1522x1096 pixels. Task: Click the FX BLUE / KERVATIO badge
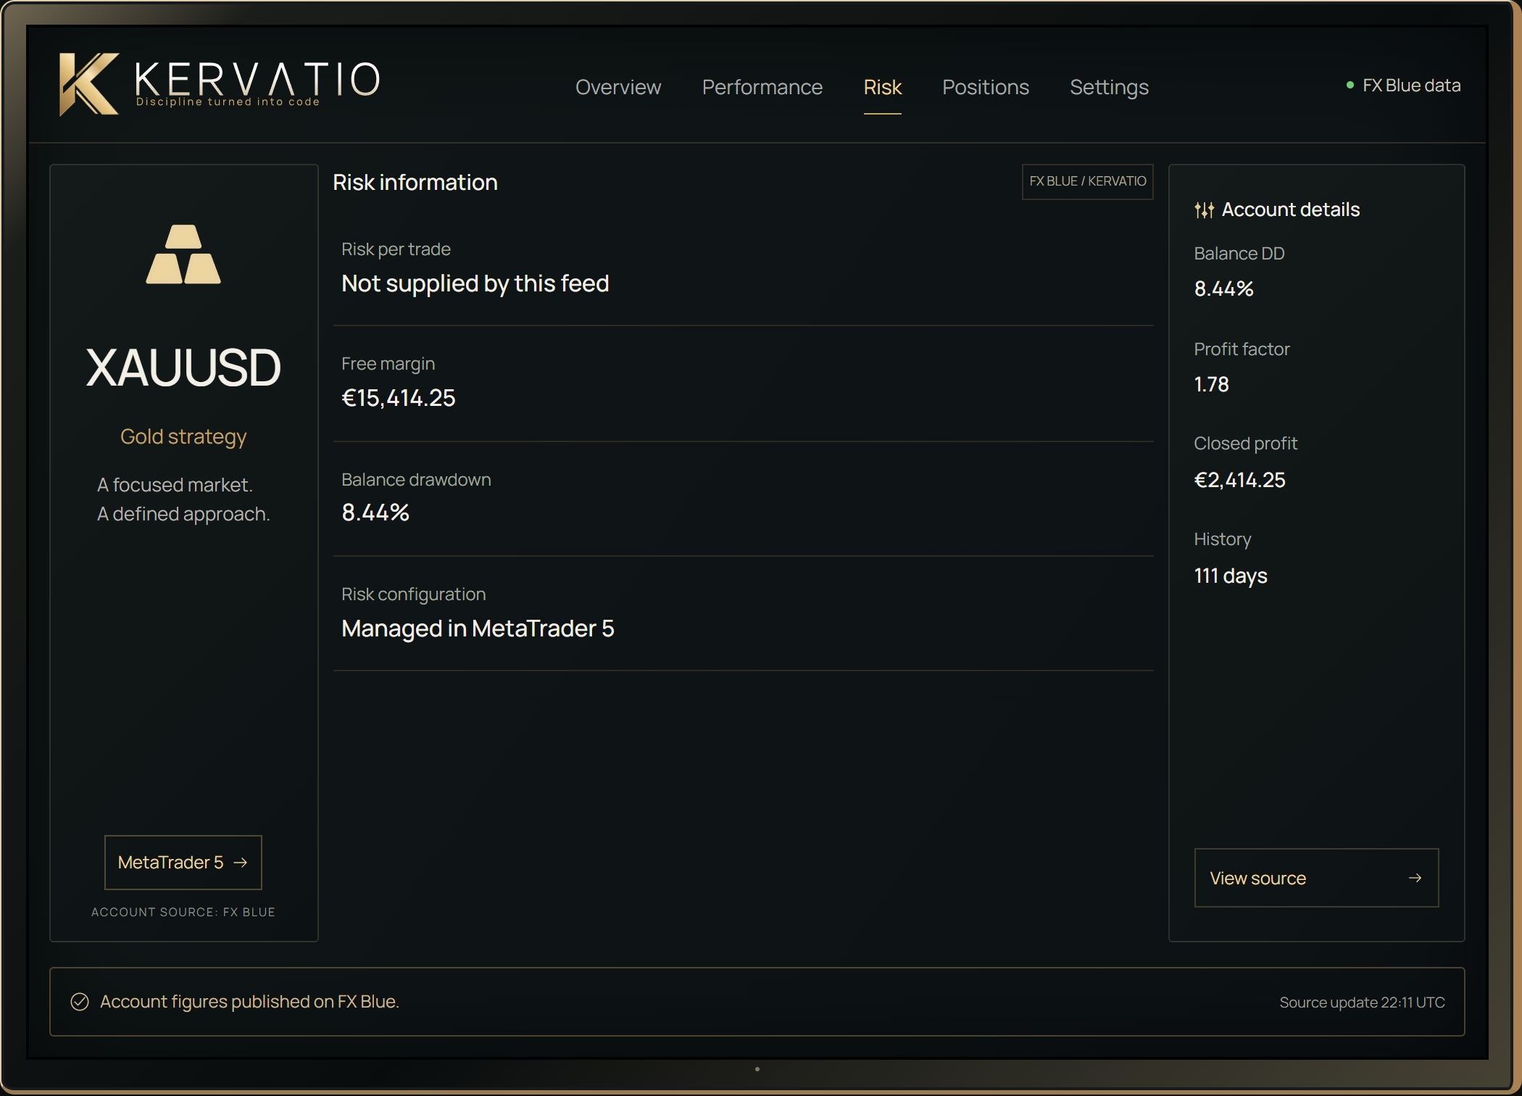[x=1087, y=181]
